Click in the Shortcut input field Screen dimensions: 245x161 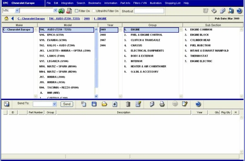pyautogui.click(x=149, y=11)
